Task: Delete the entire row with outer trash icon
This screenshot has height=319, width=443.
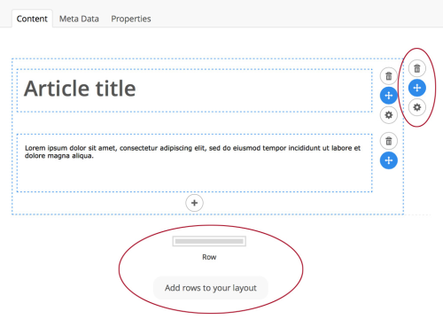Action: 417,68
